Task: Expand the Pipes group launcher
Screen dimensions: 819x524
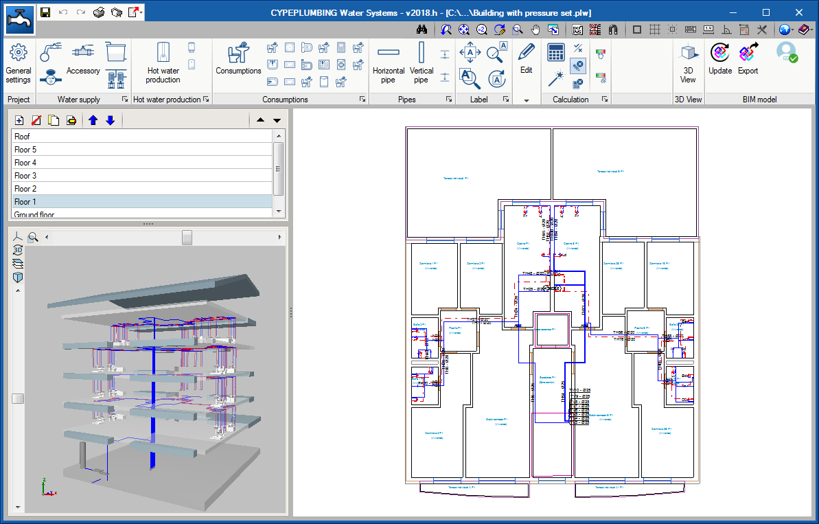Action: click(x=449, y=99)
